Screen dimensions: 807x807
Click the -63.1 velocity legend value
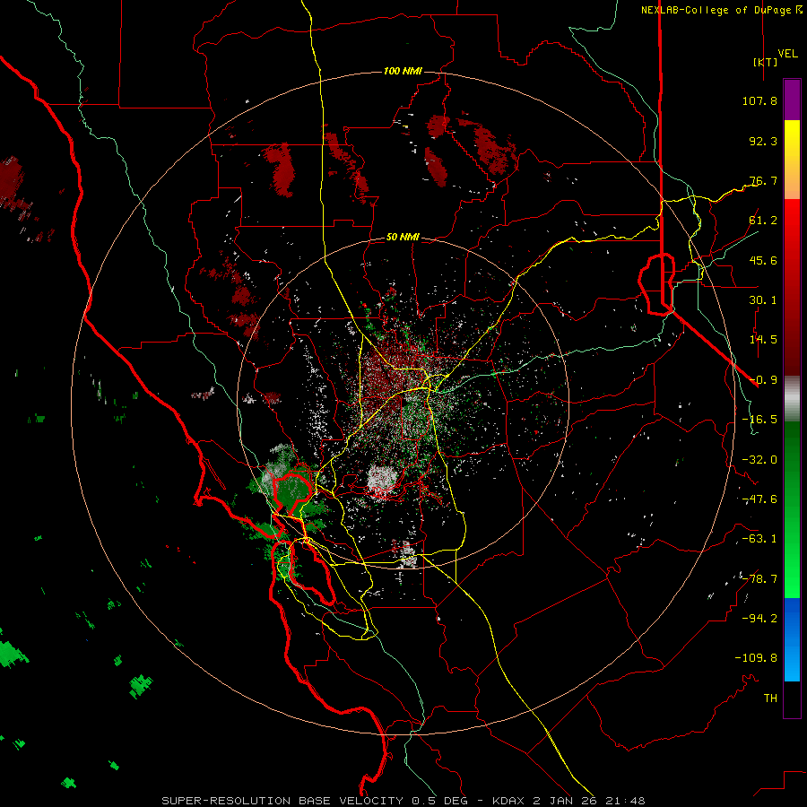pos(759,539)
